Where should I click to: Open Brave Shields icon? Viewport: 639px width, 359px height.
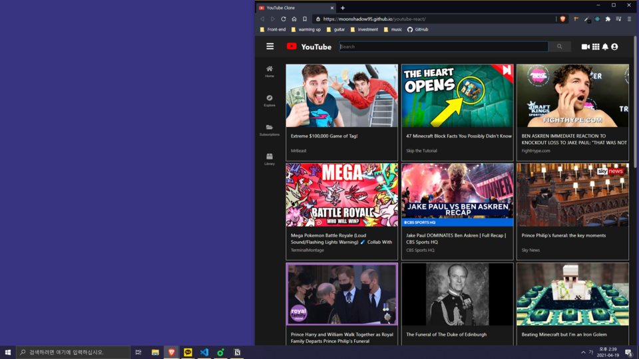tap(563, 19)
